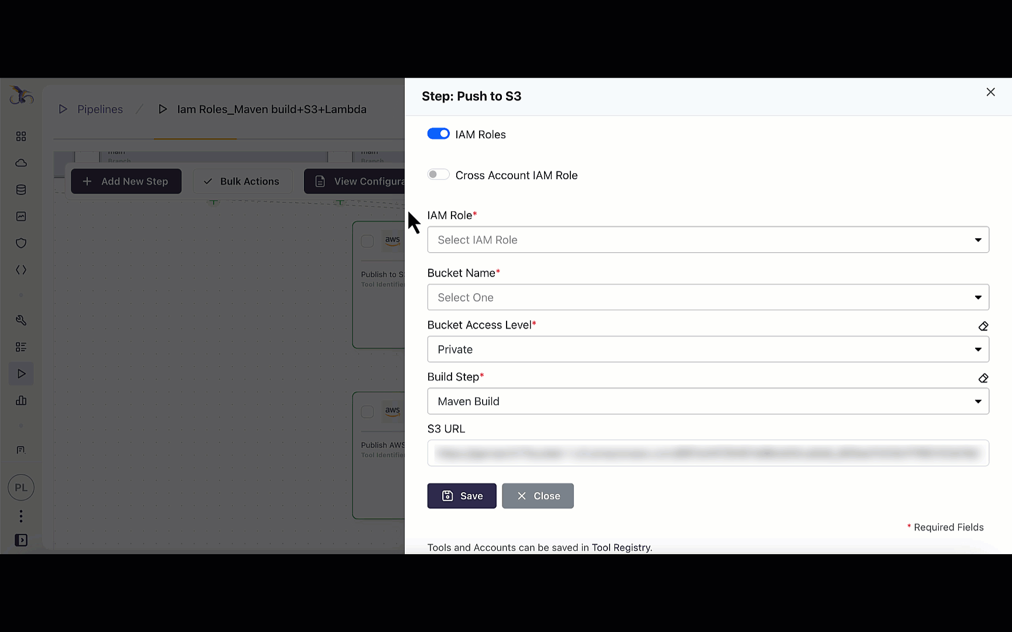
Task: Open the wrench tools icon in sidebar
Action: point(21,320)
